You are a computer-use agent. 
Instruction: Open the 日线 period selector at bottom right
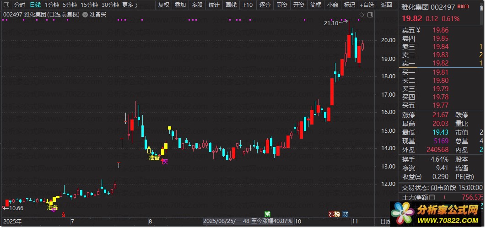pyautogui.click(x=385, y=222)
